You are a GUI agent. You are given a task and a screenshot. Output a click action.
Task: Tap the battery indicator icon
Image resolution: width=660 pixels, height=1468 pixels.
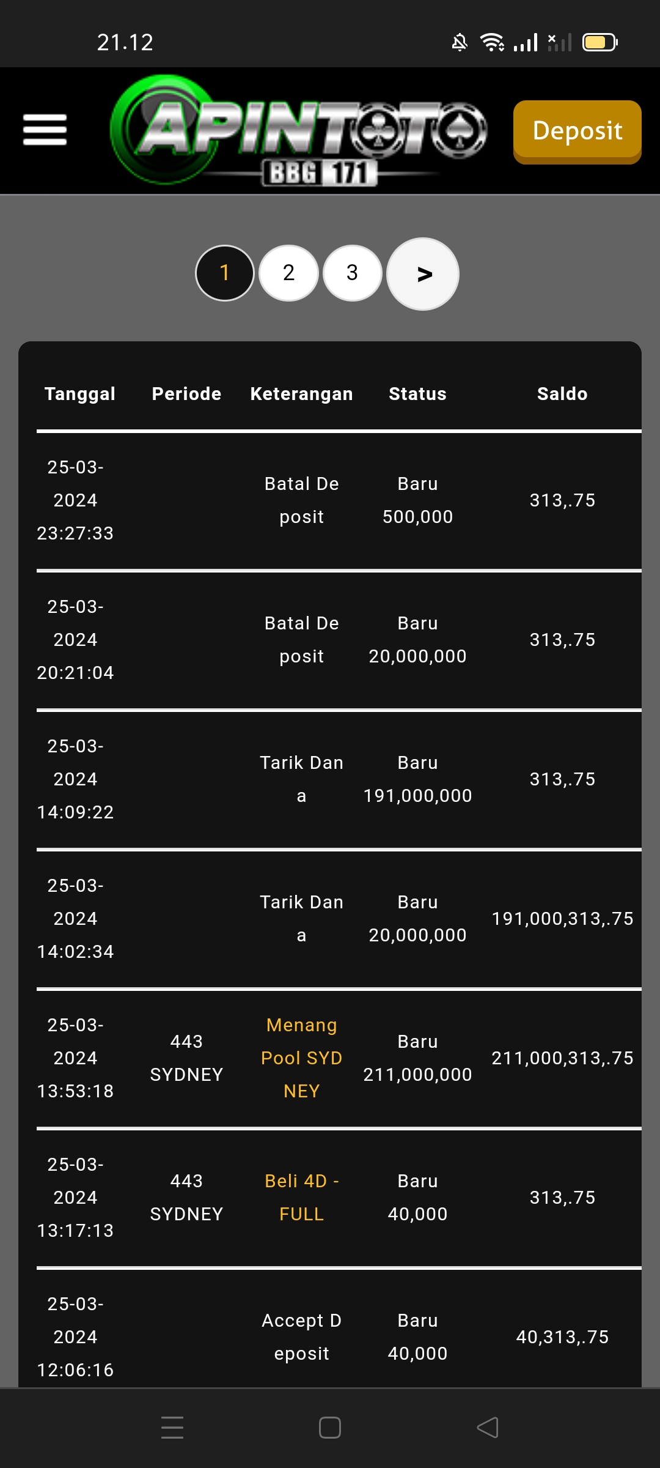pos(599,42)
